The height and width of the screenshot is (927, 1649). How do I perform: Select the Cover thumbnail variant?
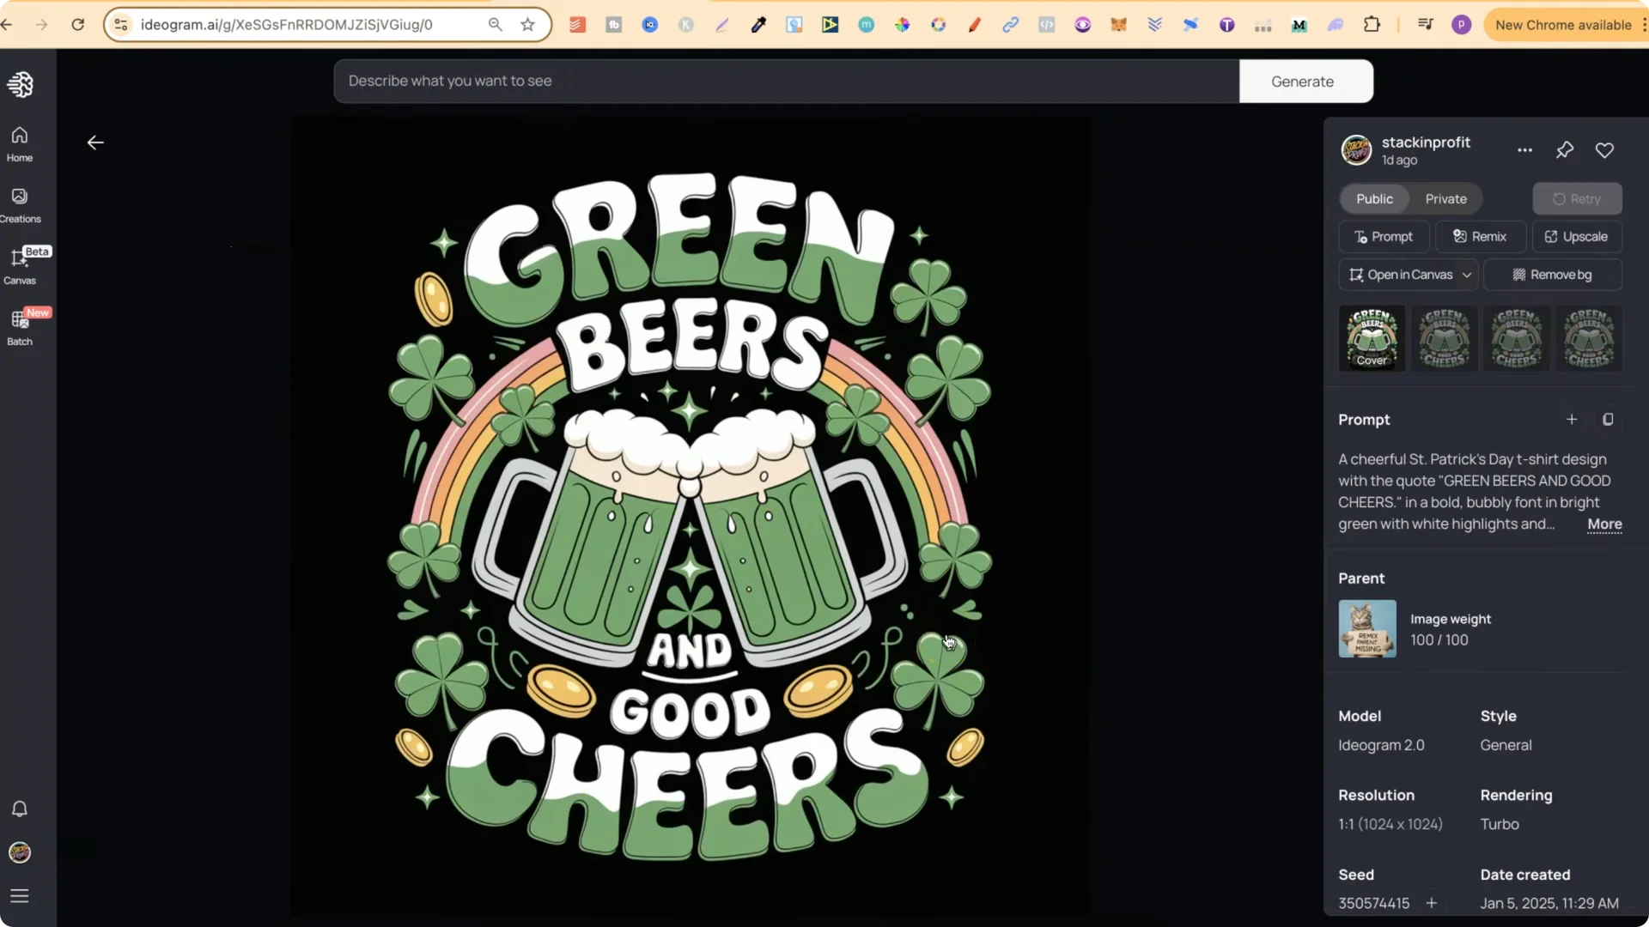(1371, 338)
